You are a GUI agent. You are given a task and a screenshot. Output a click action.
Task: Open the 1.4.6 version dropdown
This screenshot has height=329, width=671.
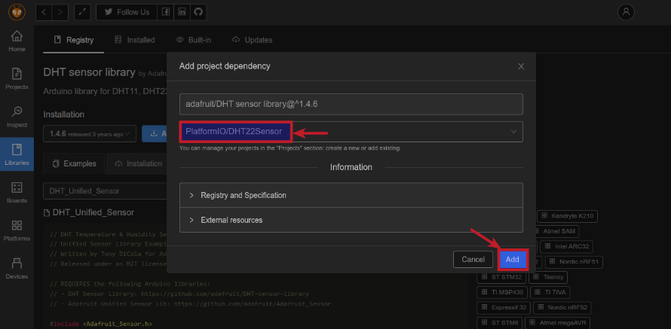pyautogui.click(x=90, y=134)
